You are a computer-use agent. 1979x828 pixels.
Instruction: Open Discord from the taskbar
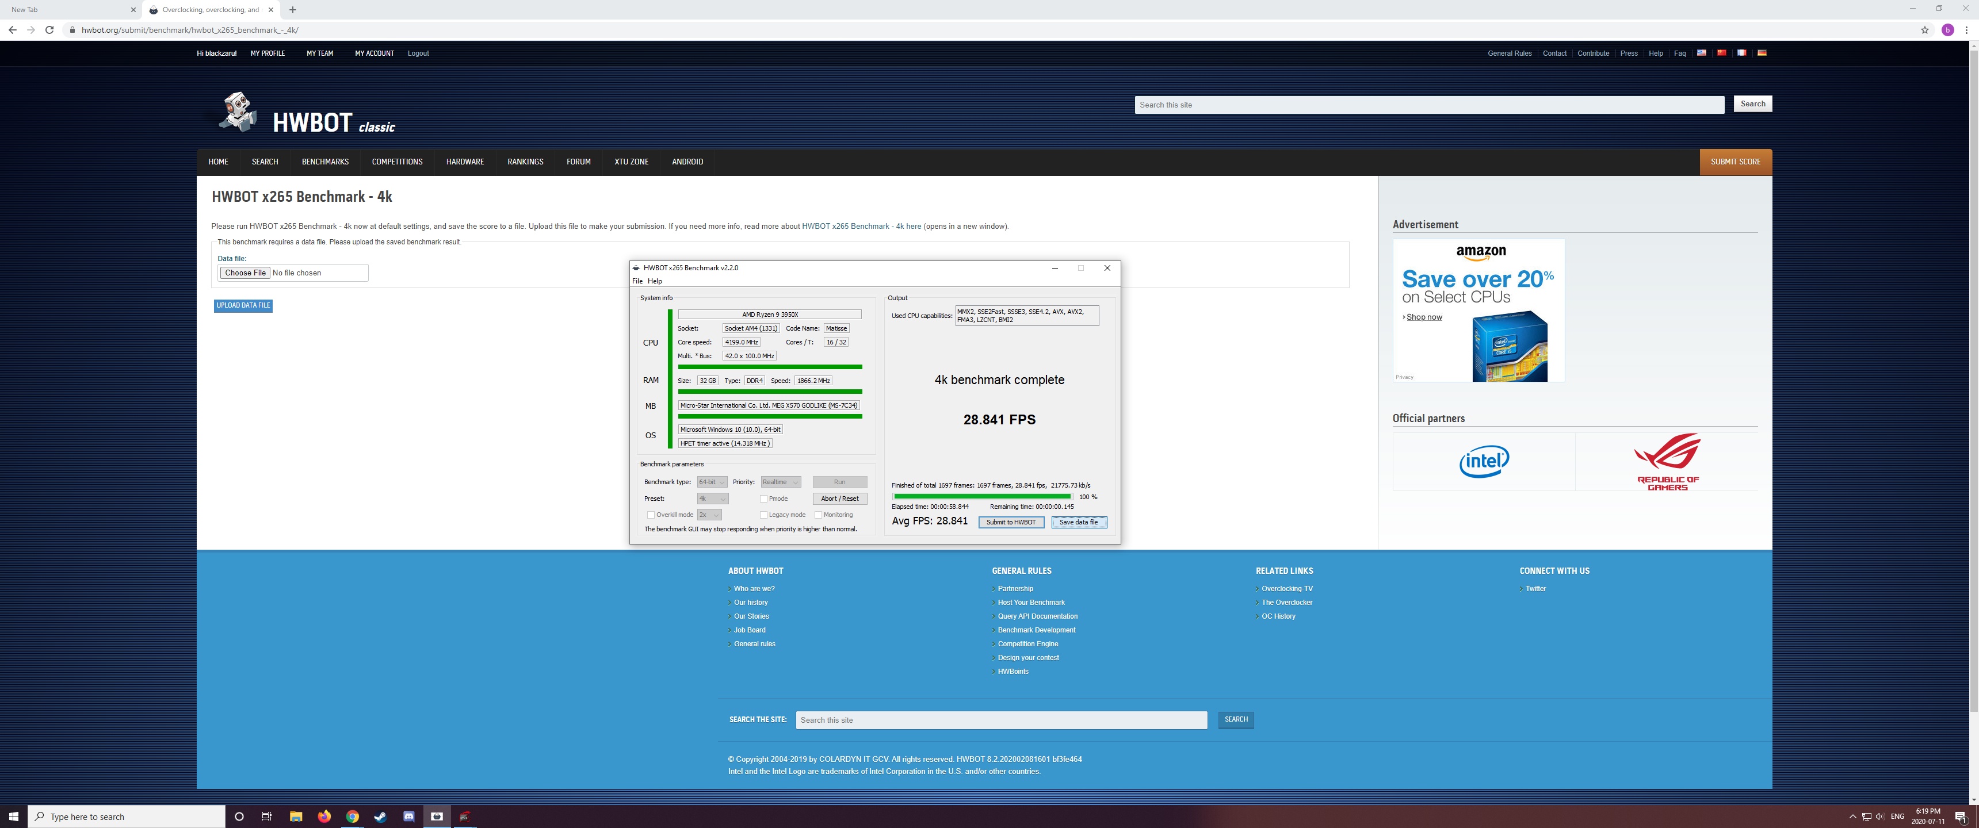(x=408, y=816)
